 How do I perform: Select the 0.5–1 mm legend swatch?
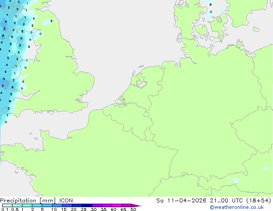click(x=17, y=205)
